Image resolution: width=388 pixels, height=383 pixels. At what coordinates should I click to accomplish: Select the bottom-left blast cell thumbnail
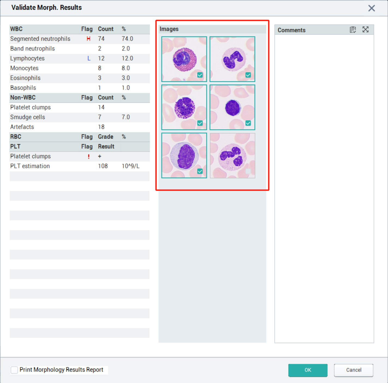tap(184, 155)
